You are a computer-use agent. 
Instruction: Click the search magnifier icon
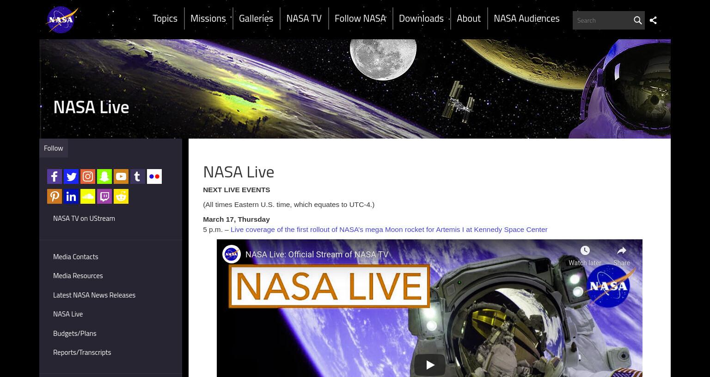pos(637,20)
